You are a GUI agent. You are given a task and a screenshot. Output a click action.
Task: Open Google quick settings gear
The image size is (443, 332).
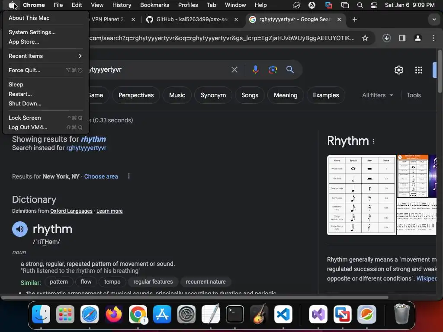pyautogui.click(x=398, y=70)
